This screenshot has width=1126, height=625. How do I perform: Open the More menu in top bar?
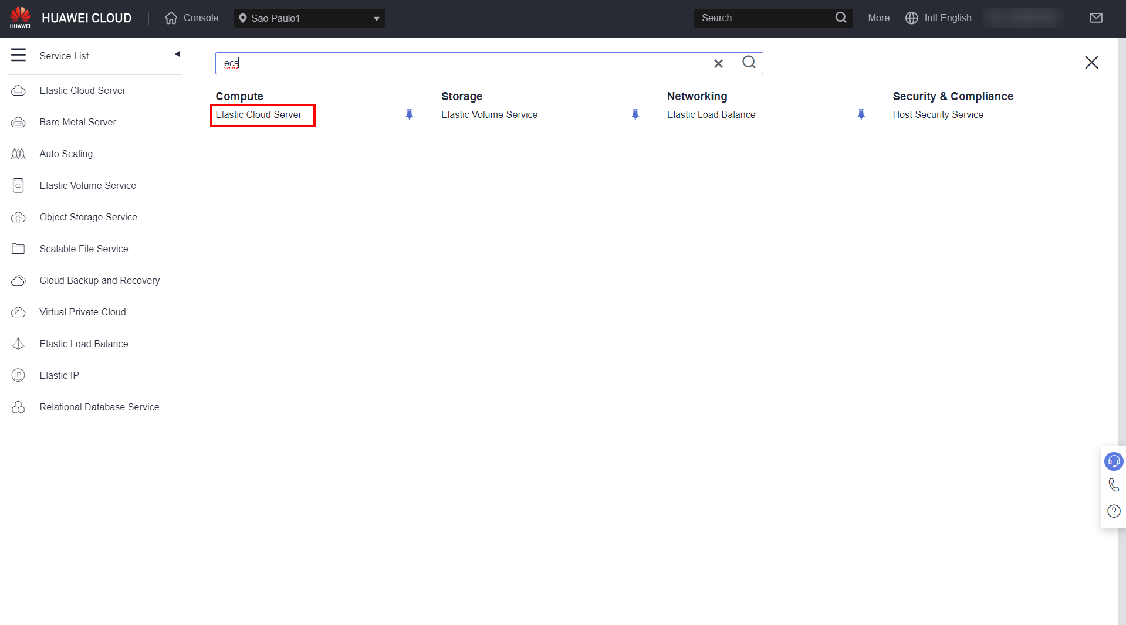click(x=878, y=18)
